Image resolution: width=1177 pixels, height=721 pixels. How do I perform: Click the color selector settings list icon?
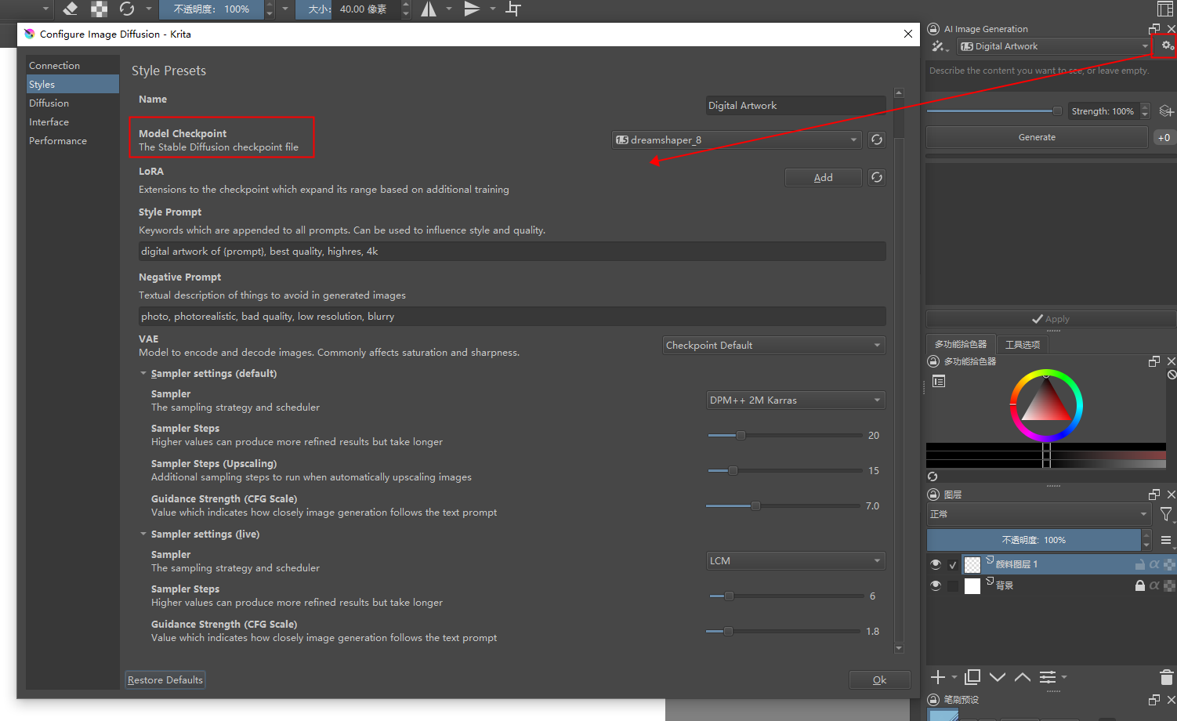tap(939, 381)
